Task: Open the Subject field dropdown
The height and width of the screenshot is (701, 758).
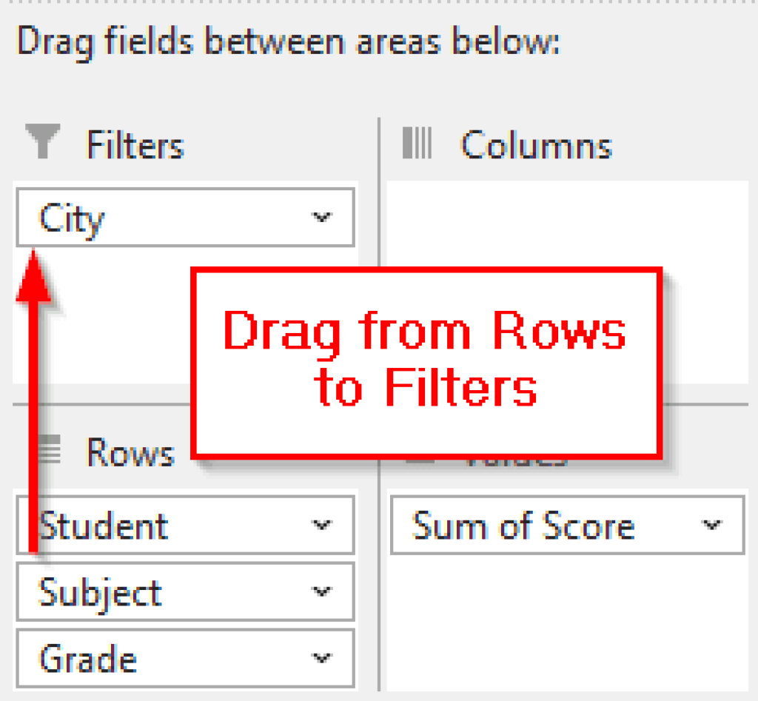Action: 321,591
